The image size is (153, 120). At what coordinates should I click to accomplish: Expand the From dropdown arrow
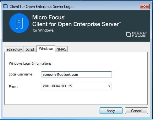tap(109, 86)
